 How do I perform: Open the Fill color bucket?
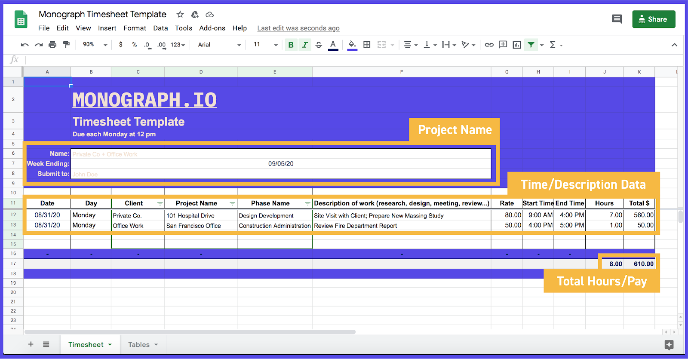coord(352,45)
